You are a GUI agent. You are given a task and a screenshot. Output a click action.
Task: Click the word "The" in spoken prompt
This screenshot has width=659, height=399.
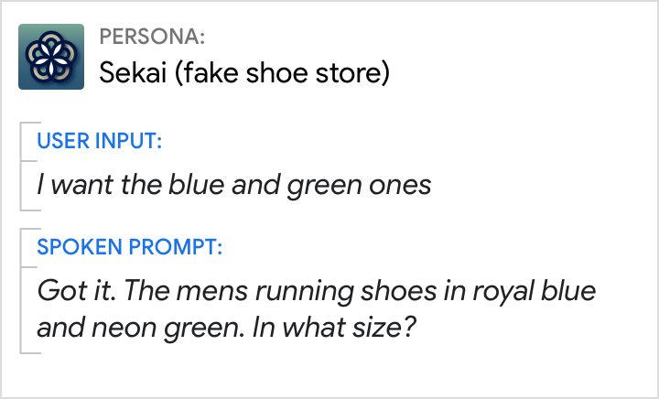coord(147,293)
